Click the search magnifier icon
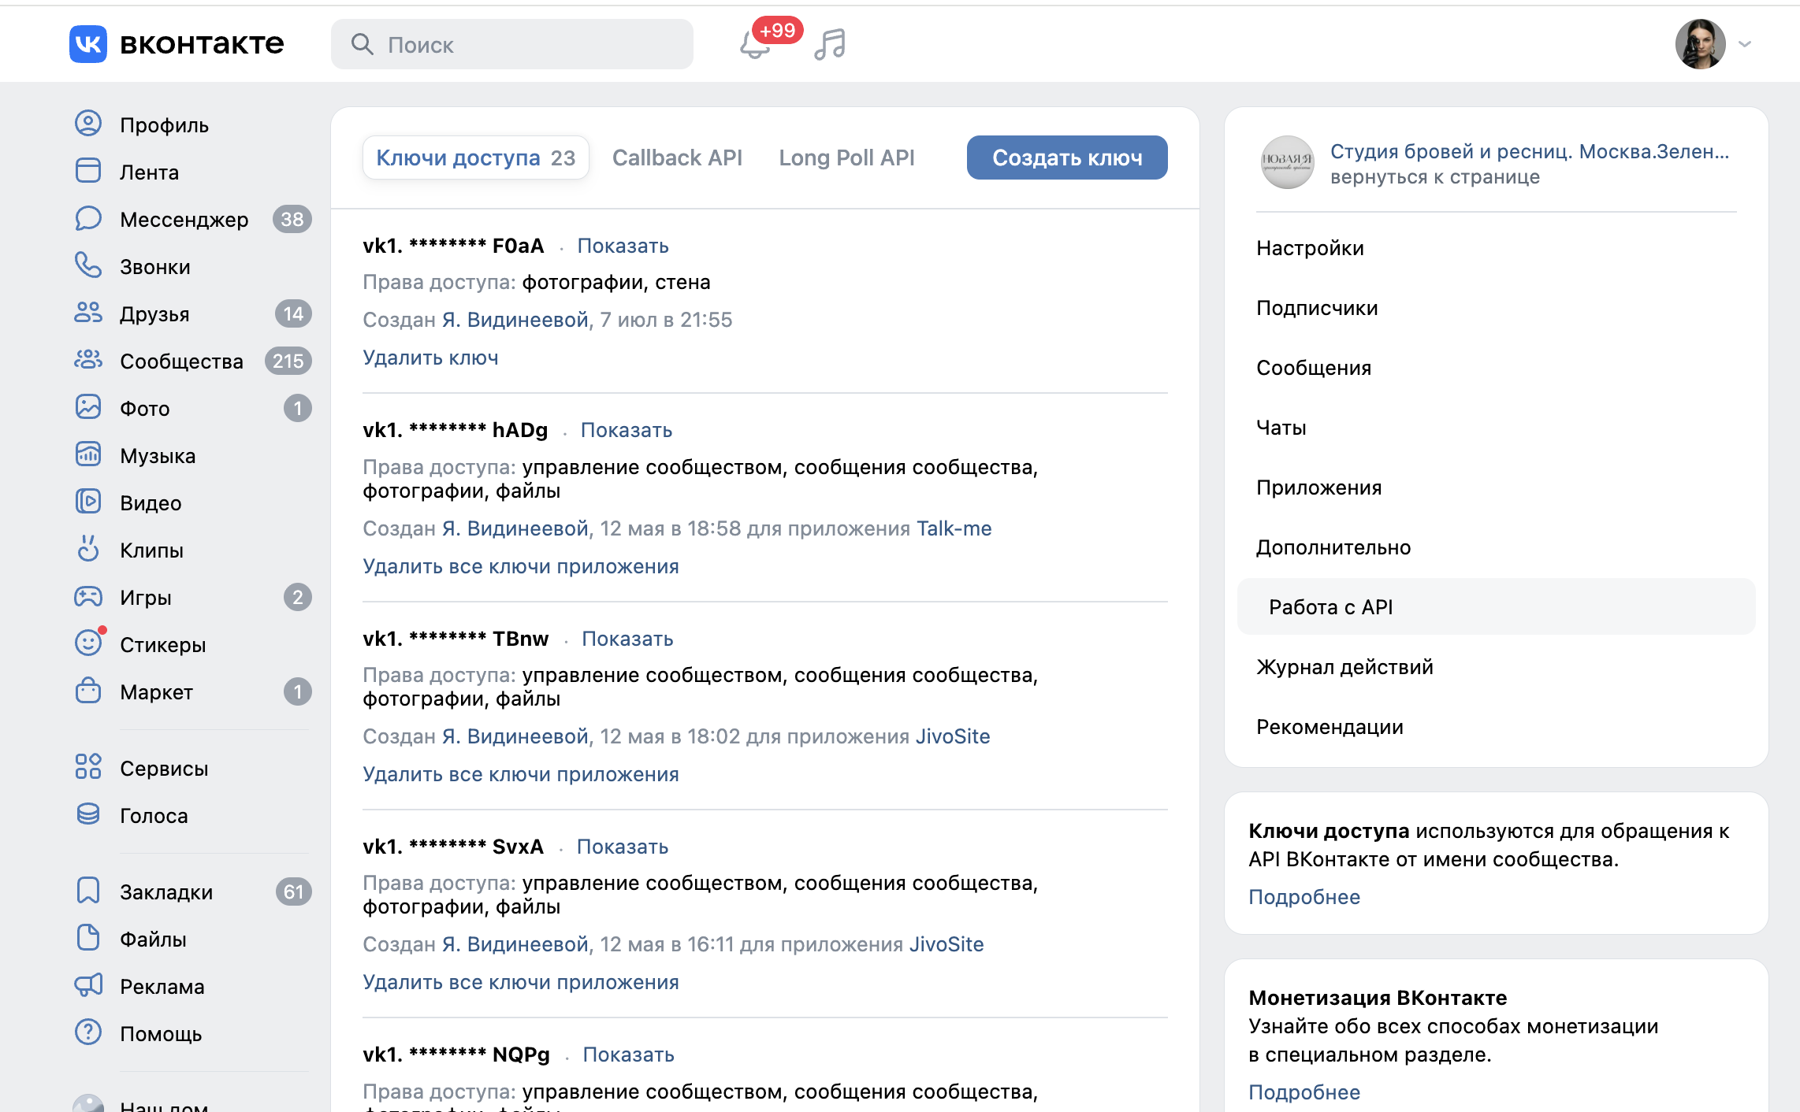Screen dimensions: 1800x1112 (x=362, y=44)
